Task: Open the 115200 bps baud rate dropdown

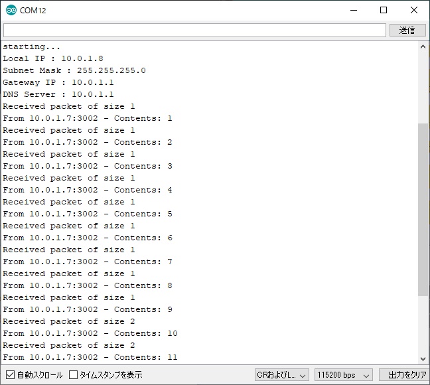Action: point(343,374)
